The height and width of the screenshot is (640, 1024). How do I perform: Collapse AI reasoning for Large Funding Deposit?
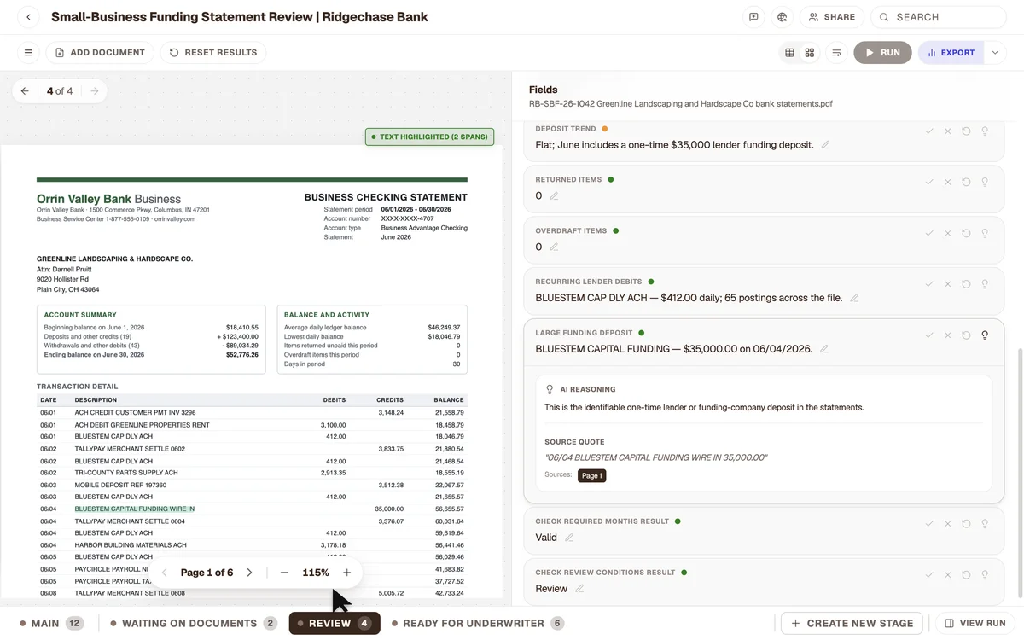pos(985,335)
